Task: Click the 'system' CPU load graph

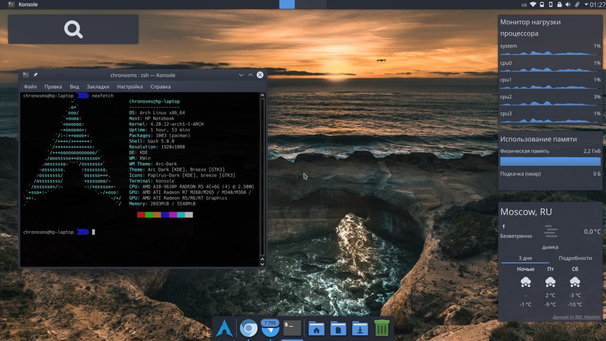Action: pos(550,53)
